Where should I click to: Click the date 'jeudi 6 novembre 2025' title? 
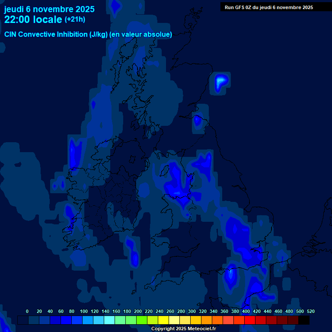click(49, 9)
